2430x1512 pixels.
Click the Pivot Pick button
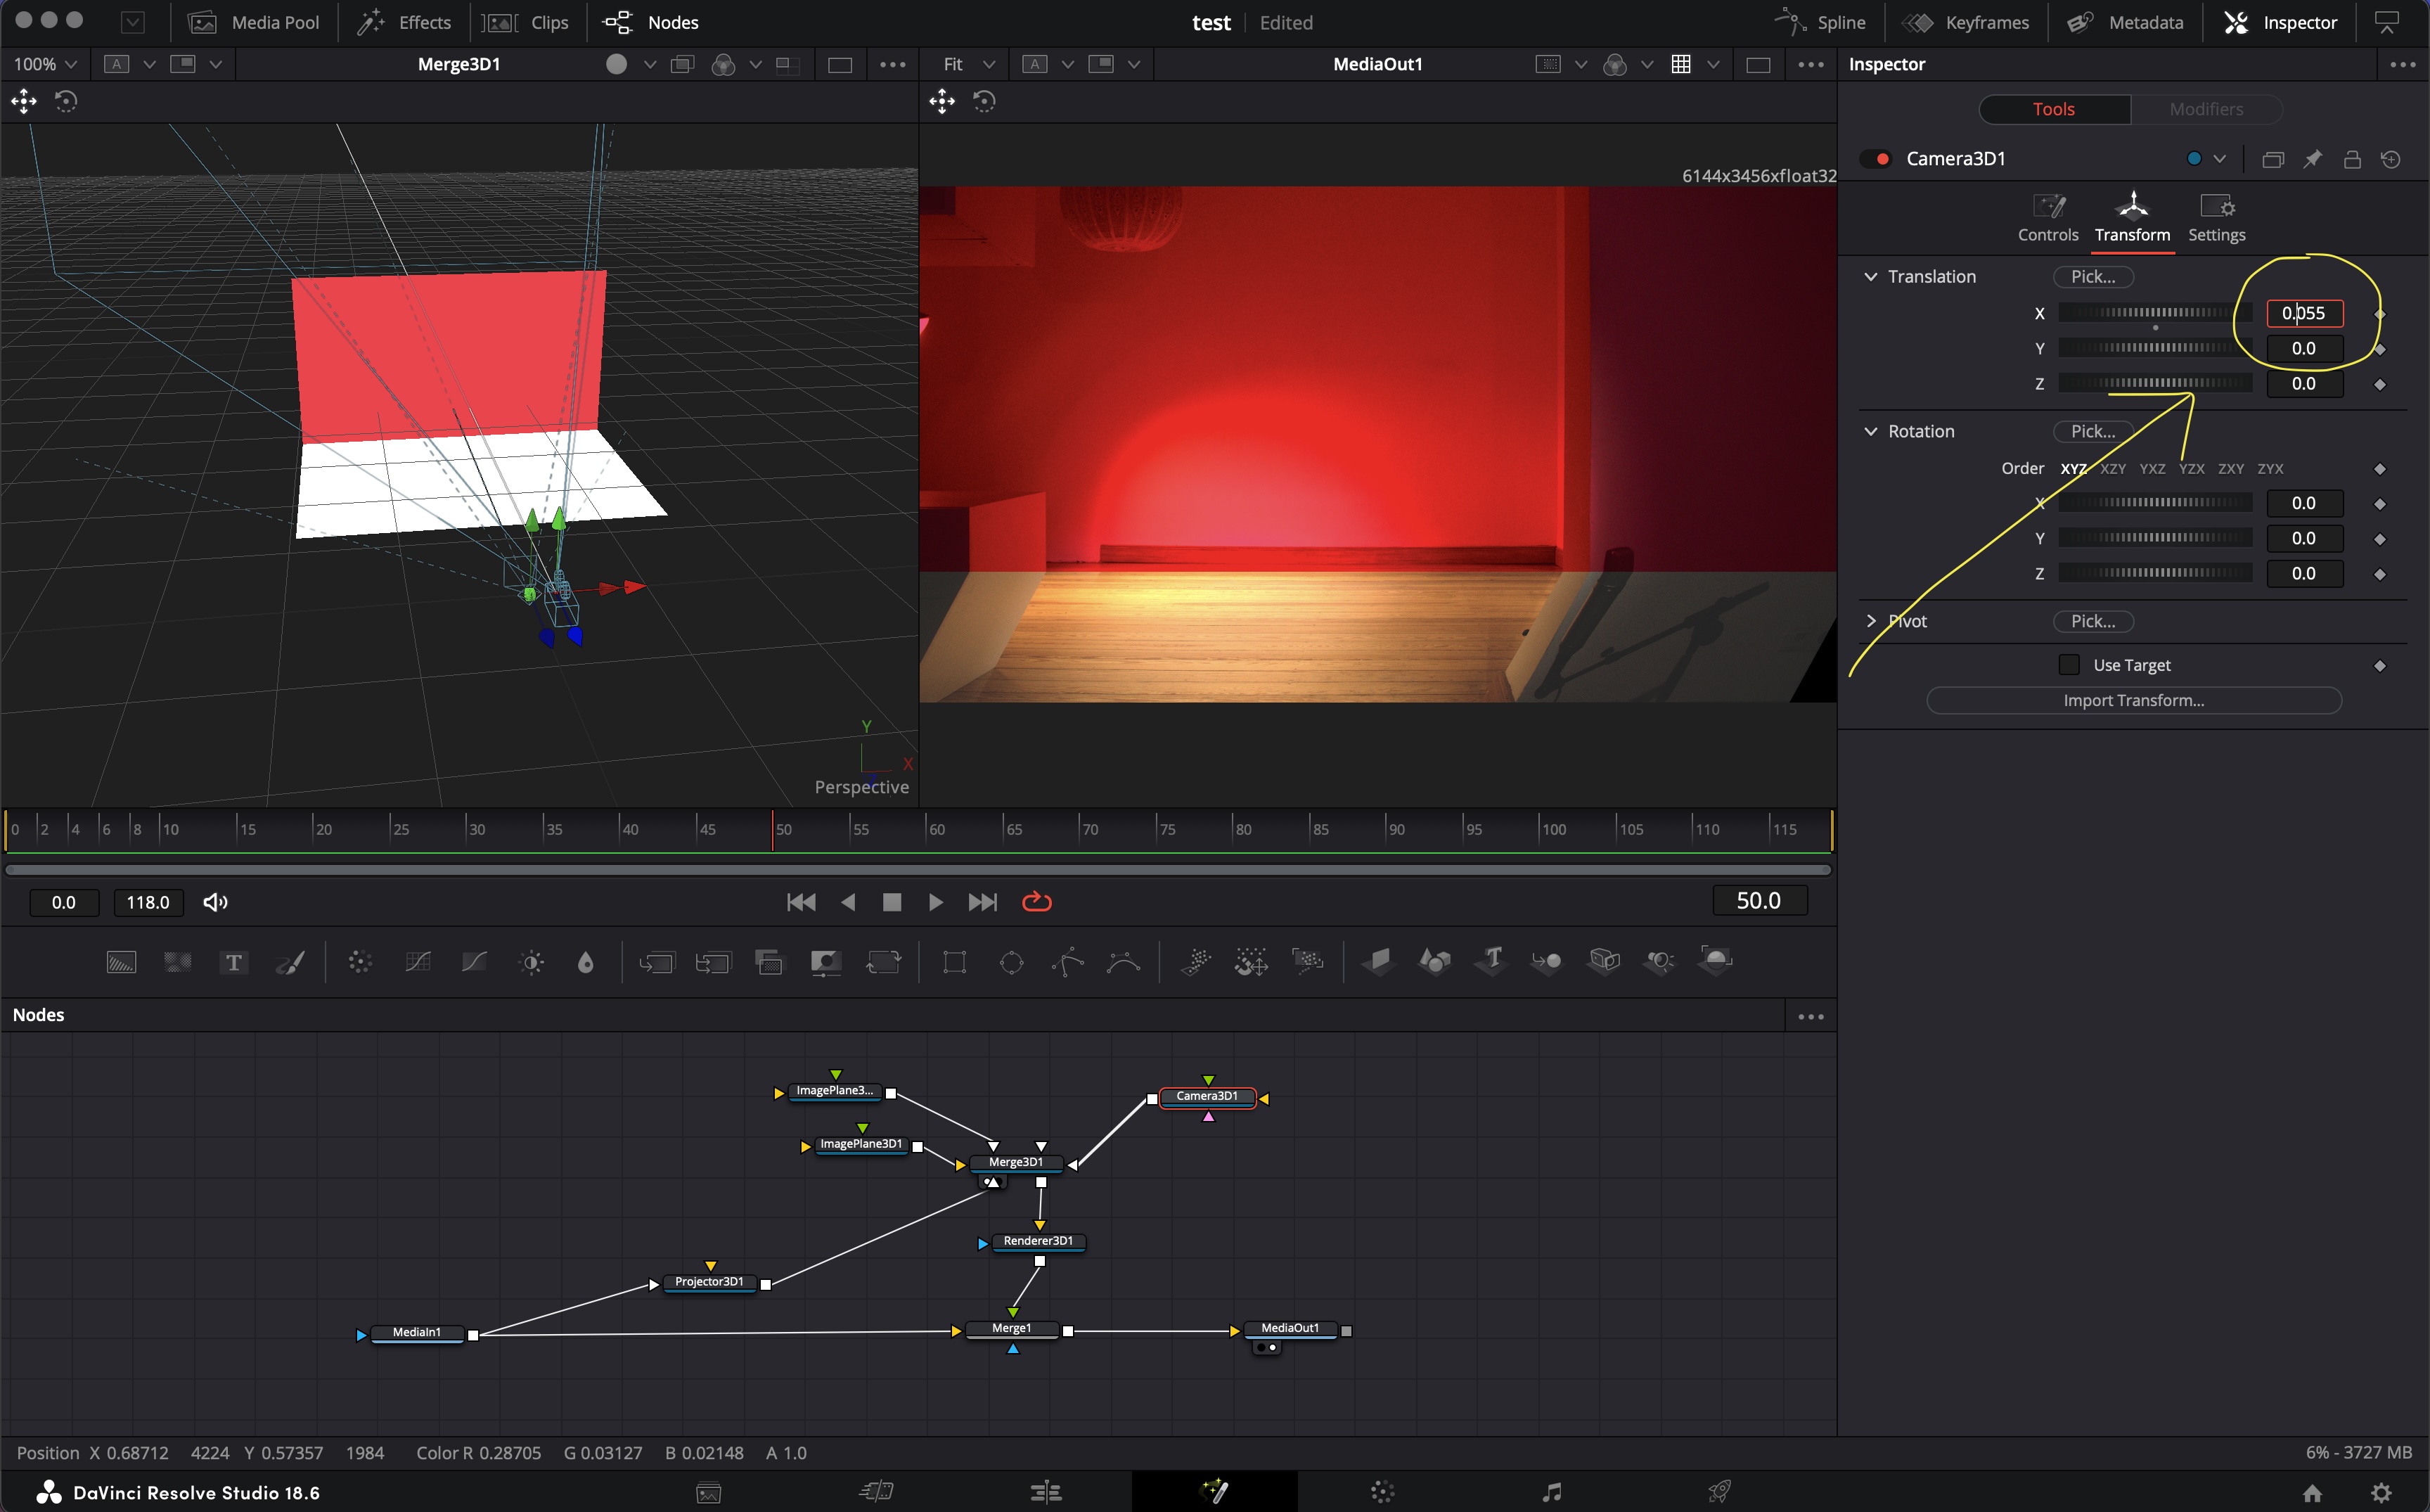(x=2093, y=621)
